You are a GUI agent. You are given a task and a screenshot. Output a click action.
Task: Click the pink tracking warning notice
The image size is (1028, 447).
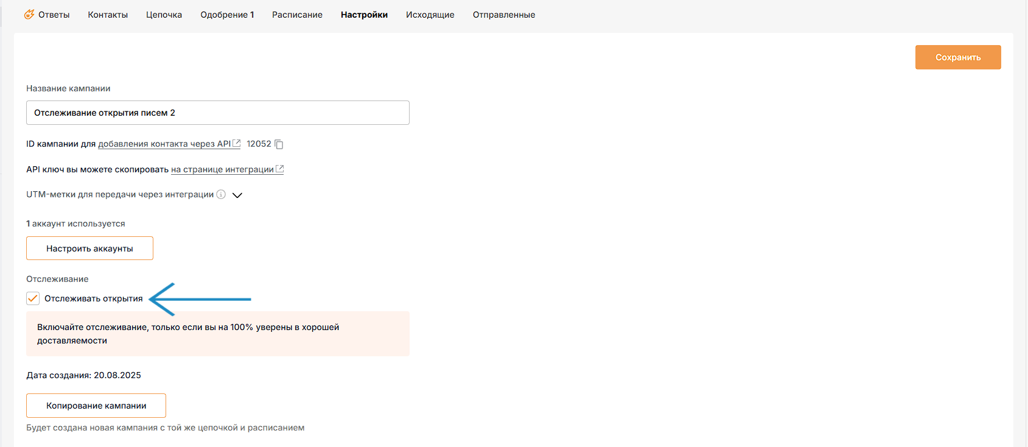[217, 334]
